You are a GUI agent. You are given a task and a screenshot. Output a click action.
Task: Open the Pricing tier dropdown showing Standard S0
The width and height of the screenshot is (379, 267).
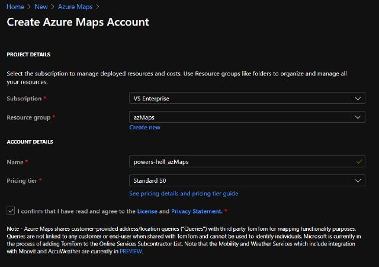coord(247,180)
